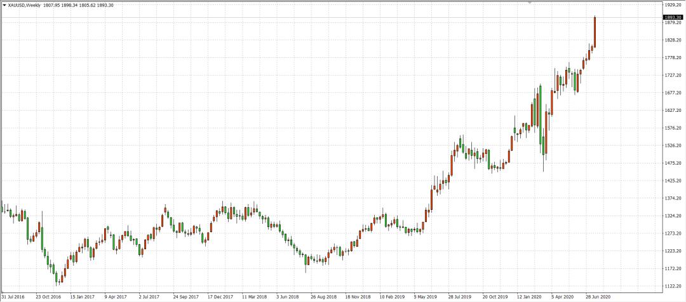Click the 17 Dec 2017 date label
The height and width of the screenshot is (302, 686).
click(219, 296)
